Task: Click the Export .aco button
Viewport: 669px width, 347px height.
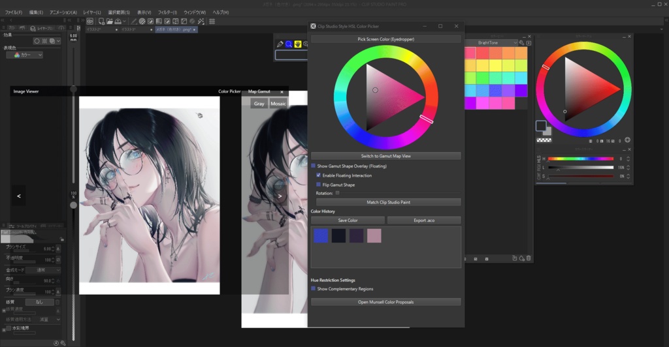Action: point(424,220)
